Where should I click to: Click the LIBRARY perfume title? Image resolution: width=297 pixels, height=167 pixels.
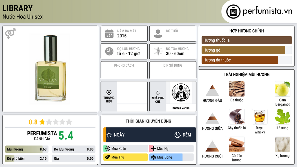pyautogui.click(x=18, y=8)
